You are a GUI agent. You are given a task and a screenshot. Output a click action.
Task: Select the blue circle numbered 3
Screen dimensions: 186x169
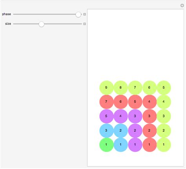pyautogui.click(x=106, y=131)
